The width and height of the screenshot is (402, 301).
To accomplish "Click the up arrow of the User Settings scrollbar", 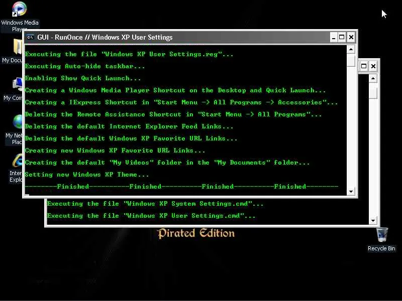I will pyautogui.click(x=351, y=49).
